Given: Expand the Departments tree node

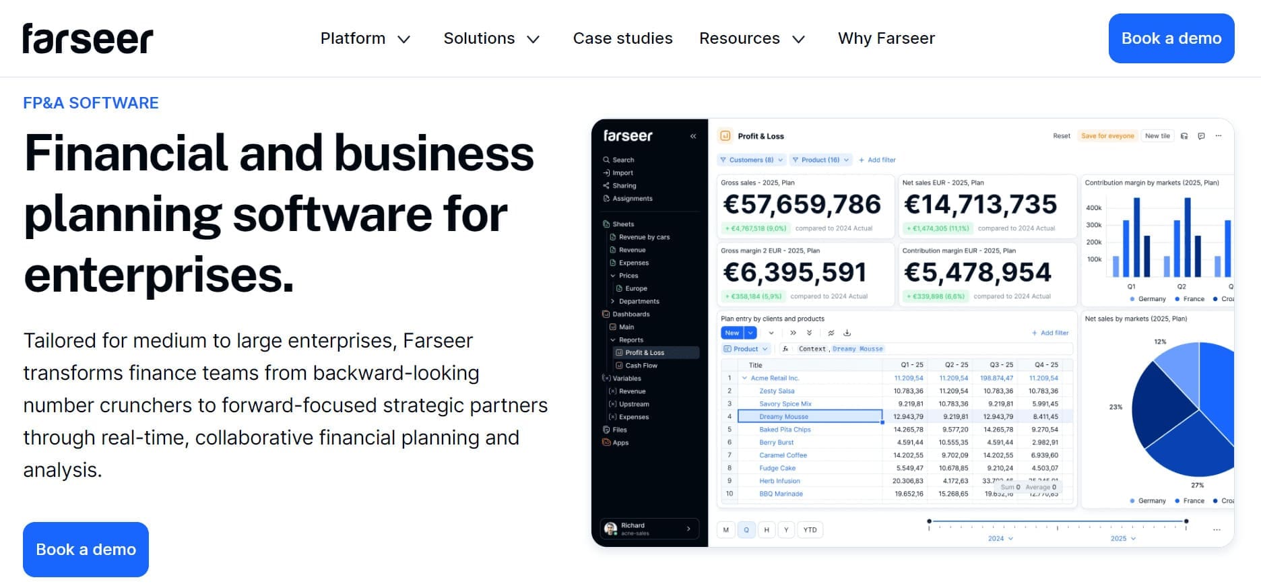Looking at the screenshot, I should pyautogui.click(x=613, y=302).
